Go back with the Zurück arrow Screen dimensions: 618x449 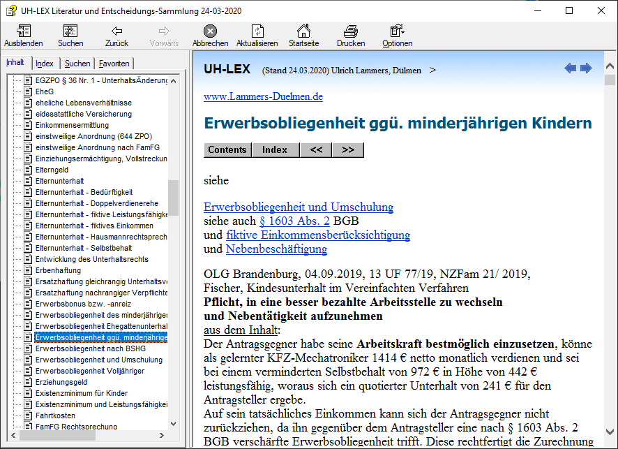[x=116, y=31]
